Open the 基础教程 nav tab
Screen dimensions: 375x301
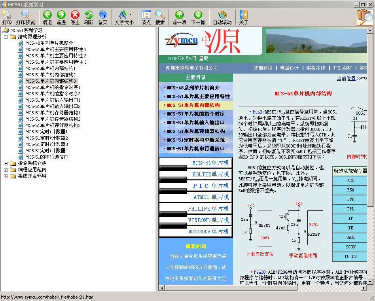[x=263, y=68]
